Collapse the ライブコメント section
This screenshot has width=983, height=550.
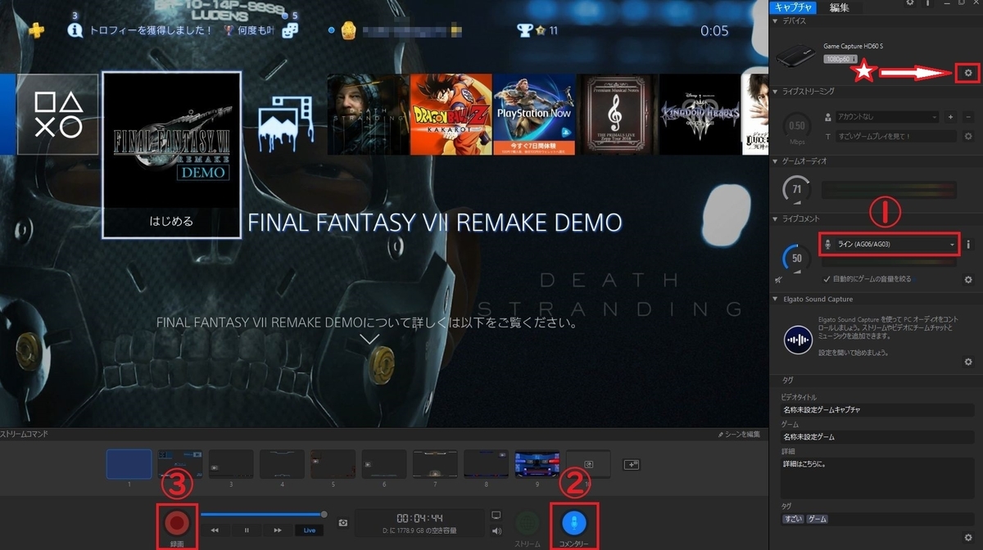coord(775,219)
